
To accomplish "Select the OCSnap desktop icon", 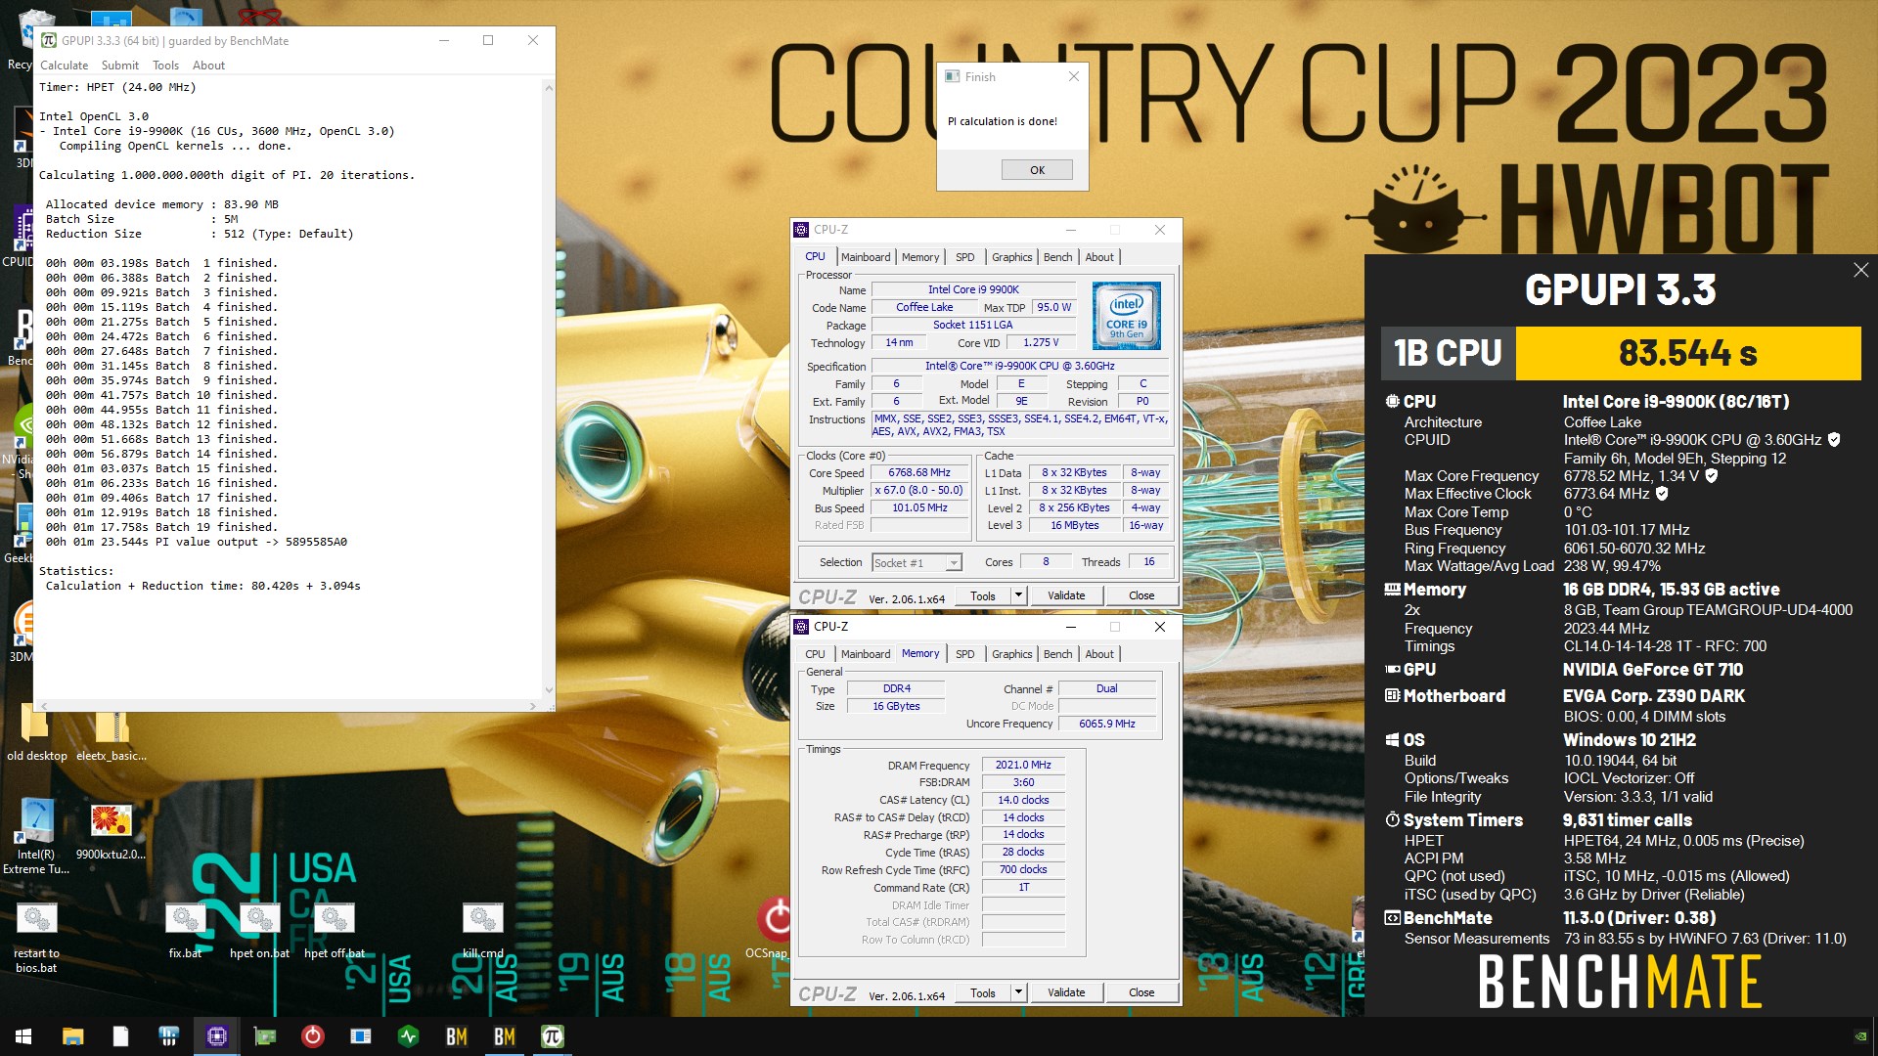I will [773, 929].
